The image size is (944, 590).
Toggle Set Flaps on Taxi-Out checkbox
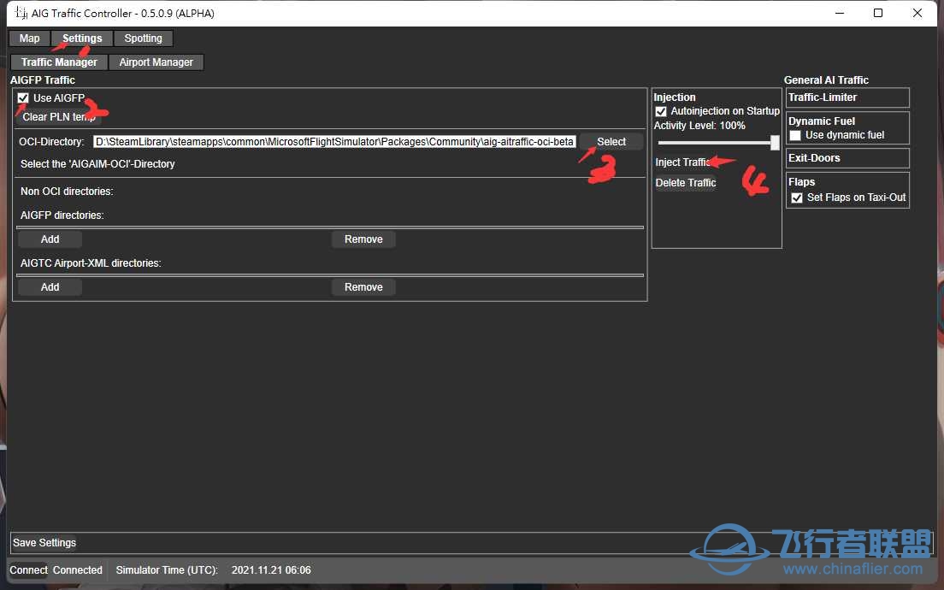797,198
